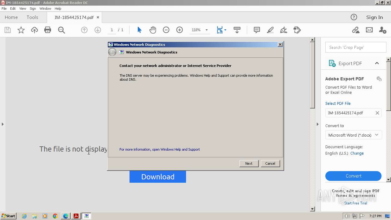Open Windows Help and Support link
The height and width of the screenshot is (220, 391).
(x=159, y=149)
